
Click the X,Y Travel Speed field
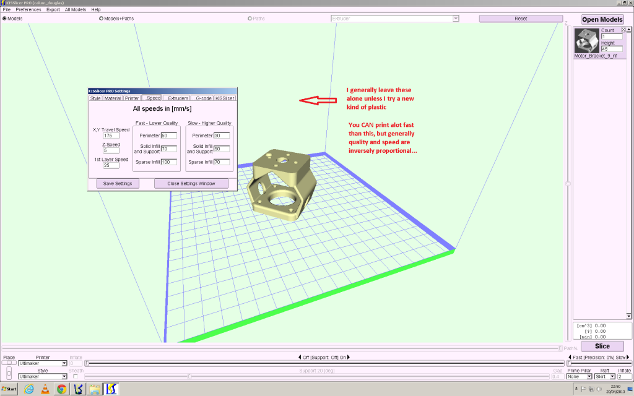[111, 136]
